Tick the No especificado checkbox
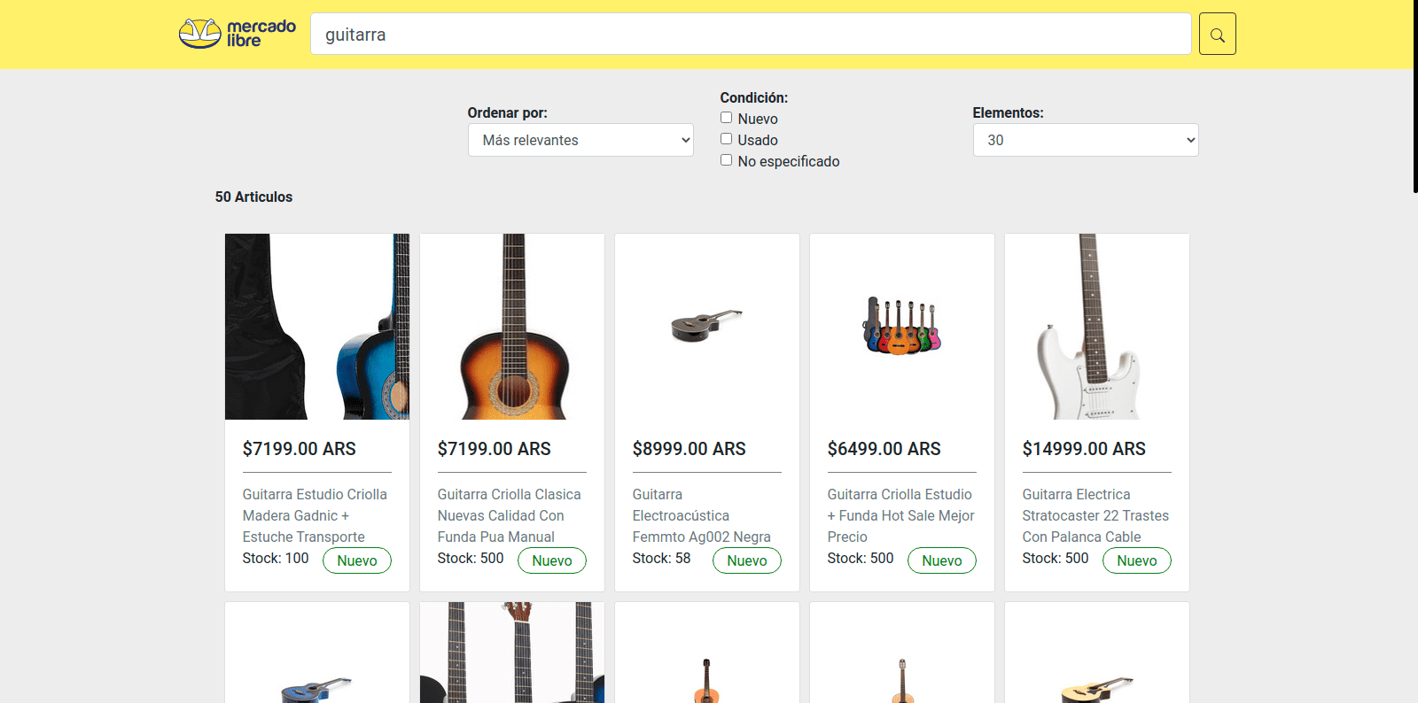This screenshot has height=703, width=1418. click(x=726, y=160)
